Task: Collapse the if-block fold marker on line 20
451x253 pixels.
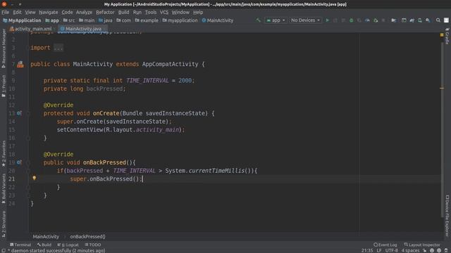Action: 28,171
